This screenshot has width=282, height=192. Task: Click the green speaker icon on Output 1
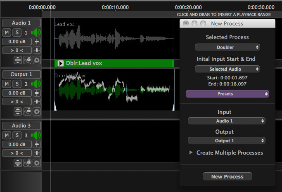(x=36, y=84)
